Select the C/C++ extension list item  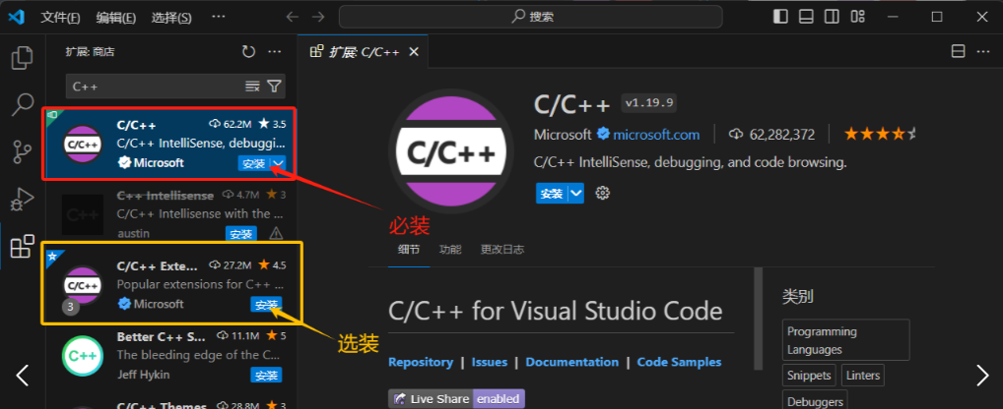pos(170,144)
